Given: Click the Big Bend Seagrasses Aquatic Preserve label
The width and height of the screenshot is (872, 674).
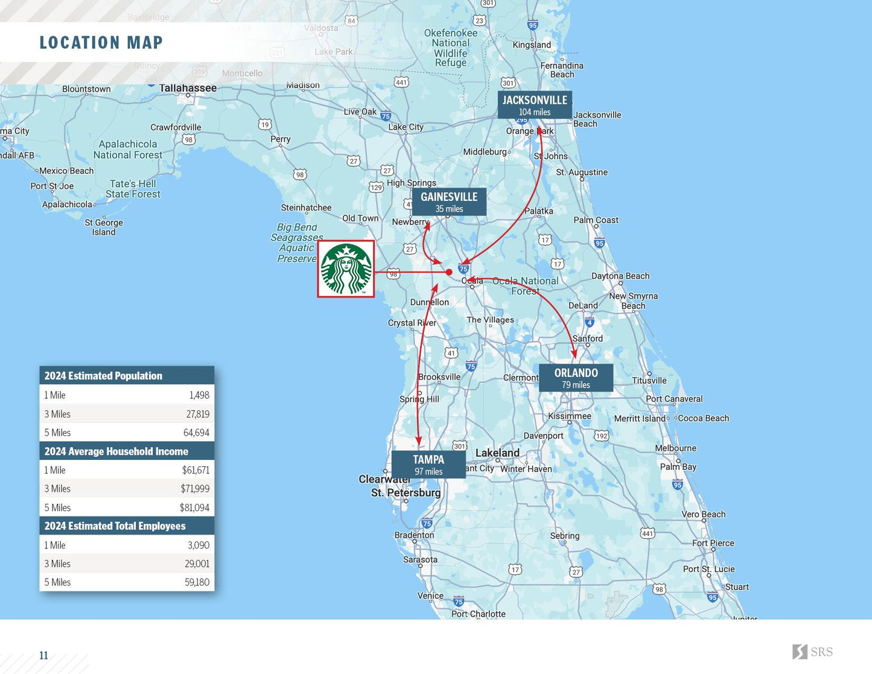Looking at the screenshot, I should [297, 243].
